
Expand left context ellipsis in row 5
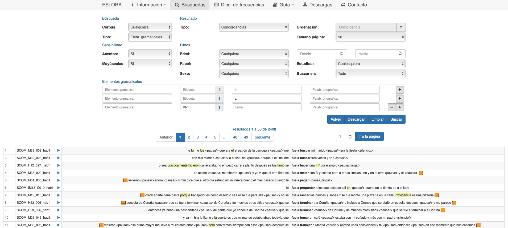[x=125, y=180]
